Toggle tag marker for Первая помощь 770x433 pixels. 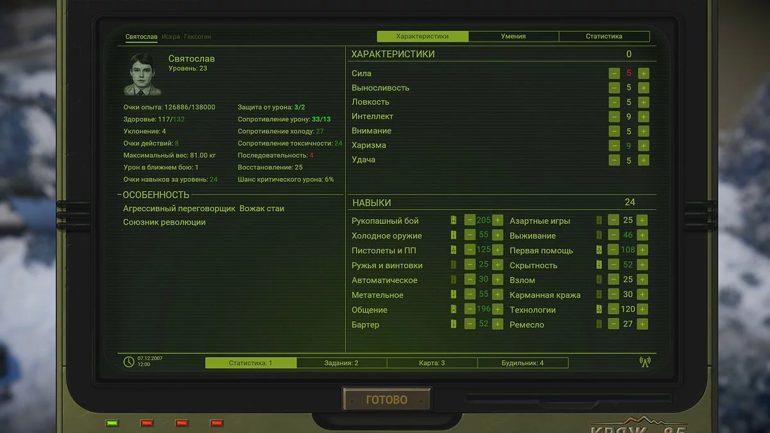(599, 250)
